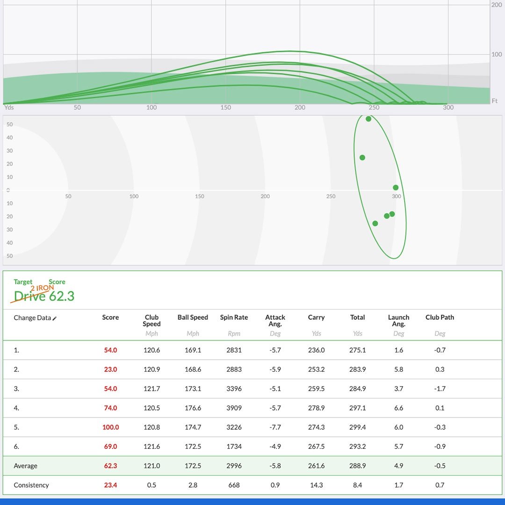Select shot row number 1.
This screenshot has width=505, height=505.
point(252,350)
